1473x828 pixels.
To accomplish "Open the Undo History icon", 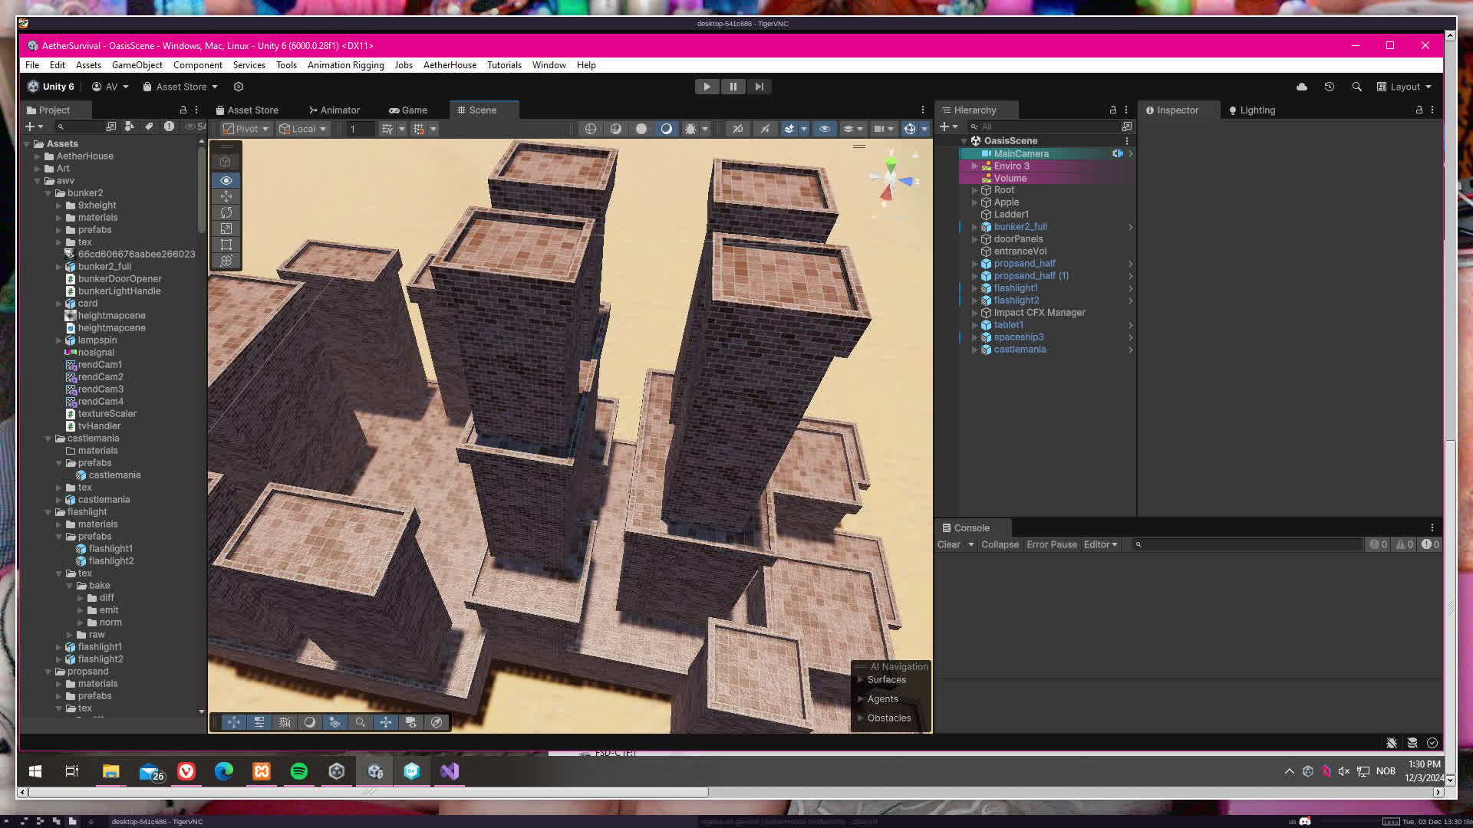I will (x=1330, y=87).
